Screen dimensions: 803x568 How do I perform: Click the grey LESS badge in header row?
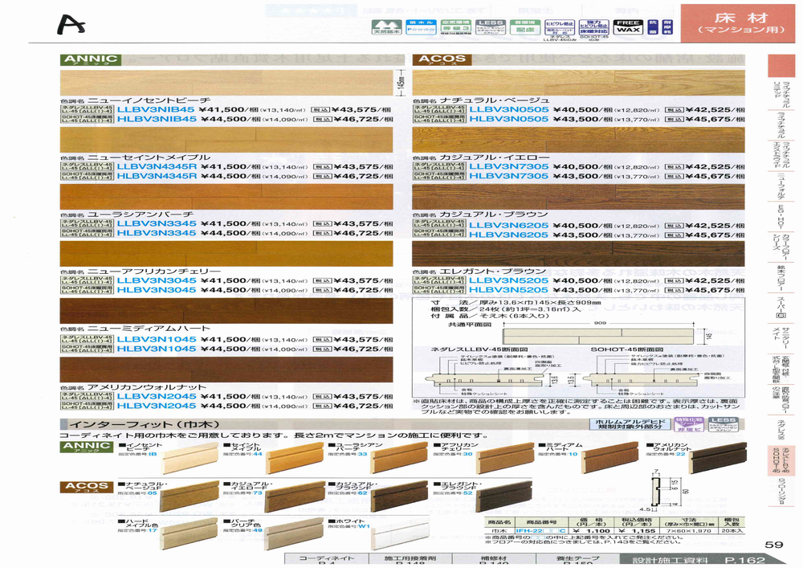tap(490, 27)
